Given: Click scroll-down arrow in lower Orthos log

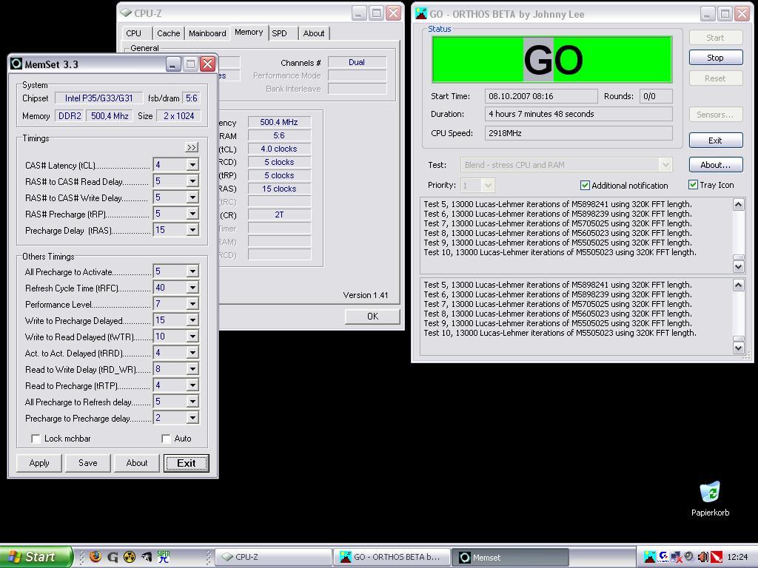Looking at the screenshot, I should 738,348.
